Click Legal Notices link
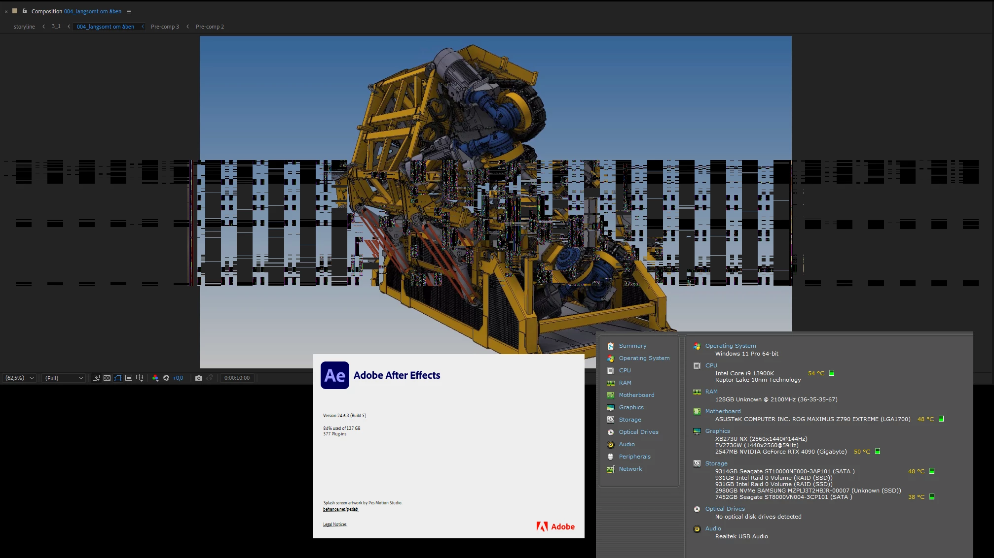The height and width of the screenshot is (558, 994). [x=335, y=525]
